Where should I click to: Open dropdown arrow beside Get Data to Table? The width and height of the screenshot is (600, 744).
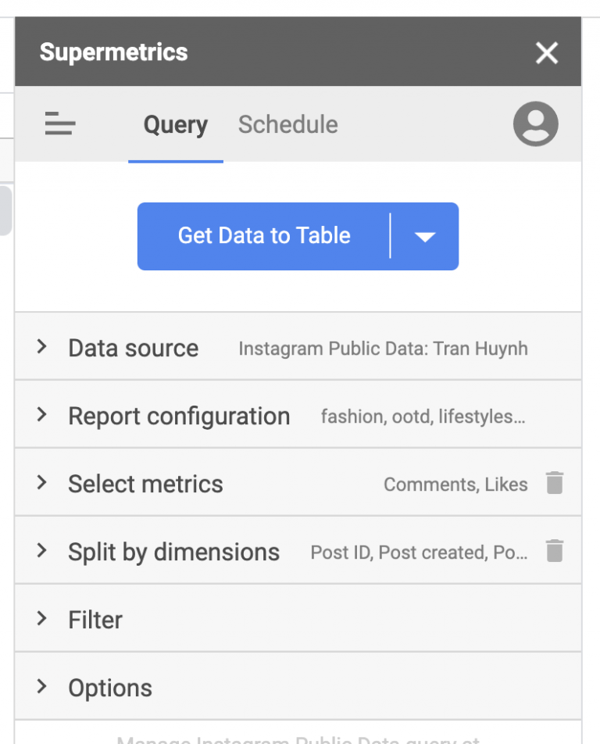424,237
